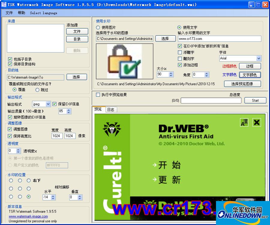Toggle the 调整图像 checkbox
This screenshot has height=225, width=270.
[10, 129]
